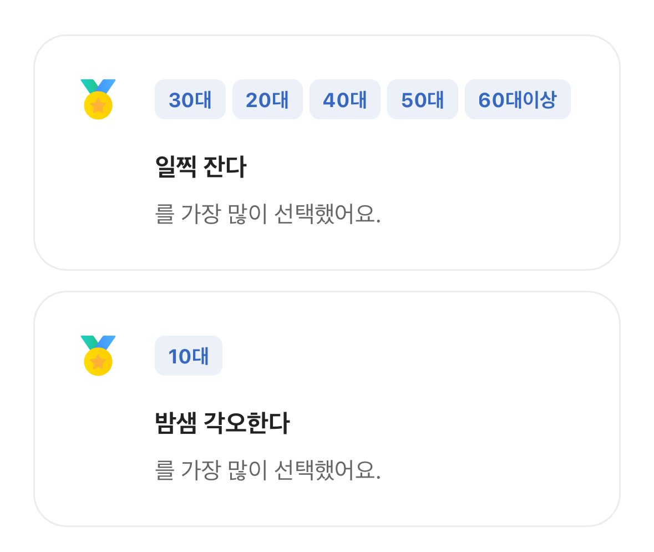Select the 10대 age tag
The height and width of the screenshot is (552, 654).
[x=189, y=356]
